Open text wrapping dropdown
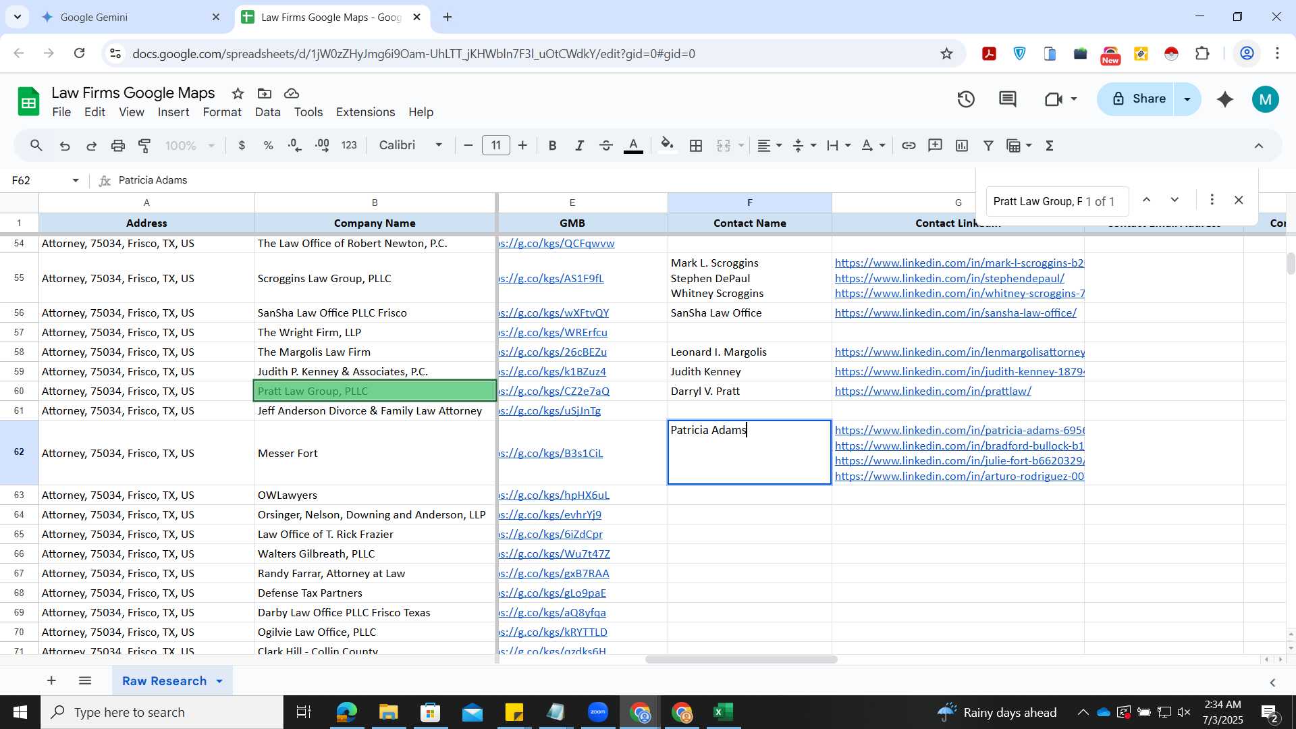The height and width of the screenshot is (729, 1296). click(839, 145)
